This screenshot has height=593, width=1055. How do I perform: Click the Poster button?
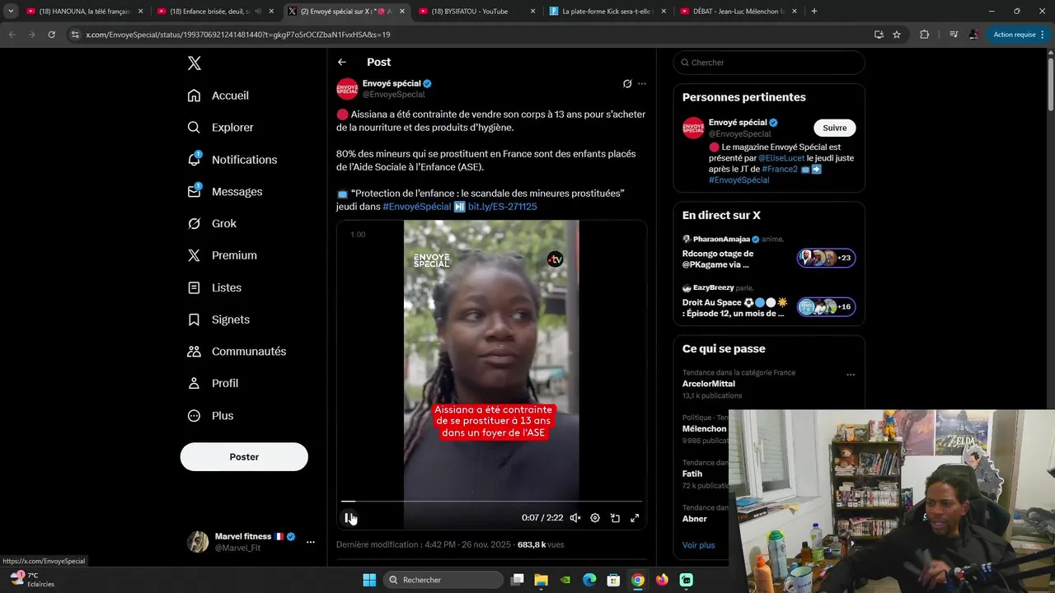point(244,457)
